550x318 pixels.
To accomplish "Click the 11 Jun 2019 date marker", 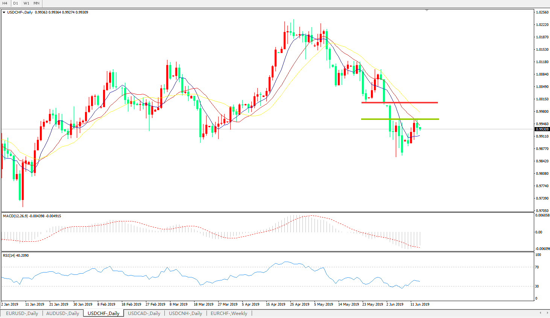I will coord(419,304).
